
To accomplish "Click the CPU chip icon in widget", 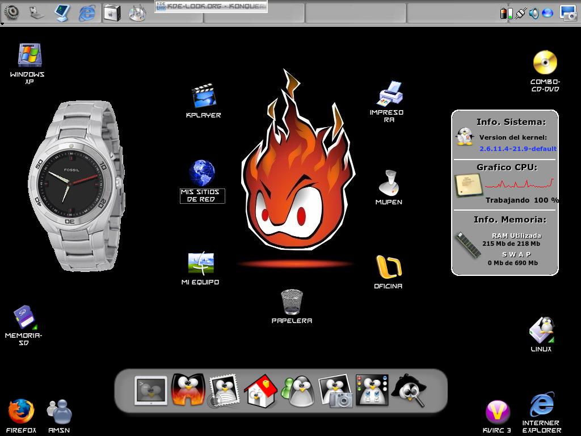I will (x=469, y=185).
